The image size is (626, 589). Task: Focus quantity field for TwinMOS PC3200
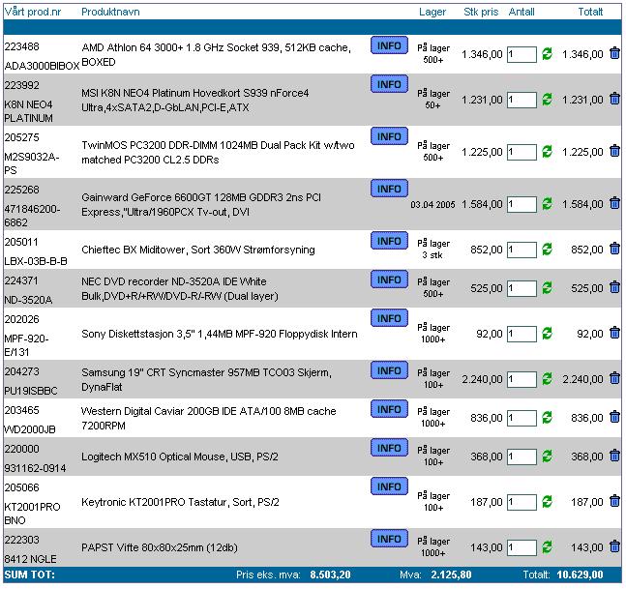pyautogui.click(x=522, y=152)
